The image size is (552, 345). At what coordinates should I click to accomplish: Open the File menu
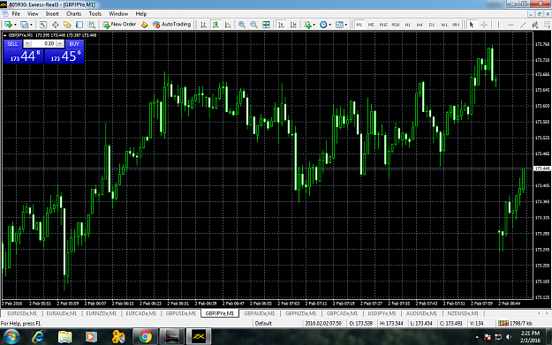(16, 14)
